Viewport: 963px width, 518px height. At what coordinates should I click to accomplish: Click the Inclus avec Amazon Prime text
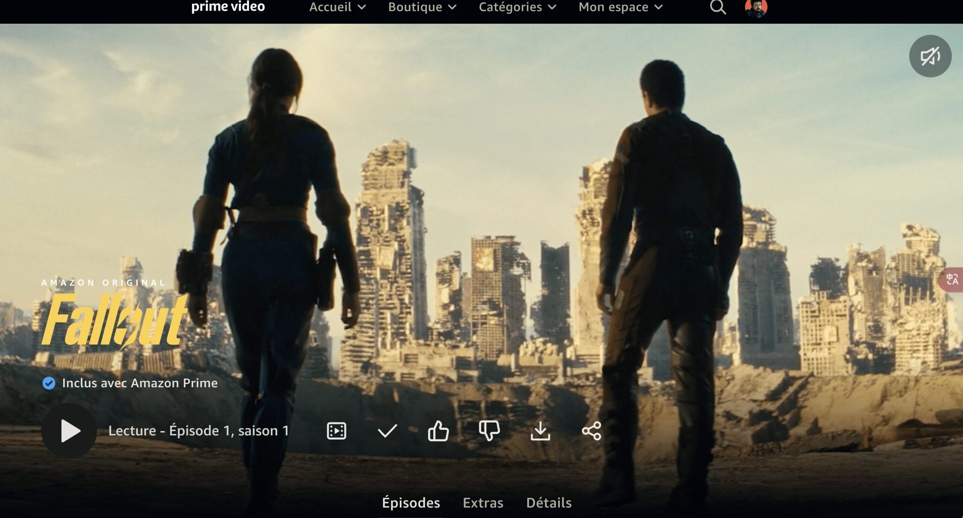(x=140, y=383)
